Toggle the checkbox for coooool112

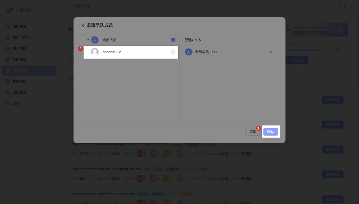(x=173, y=52)
